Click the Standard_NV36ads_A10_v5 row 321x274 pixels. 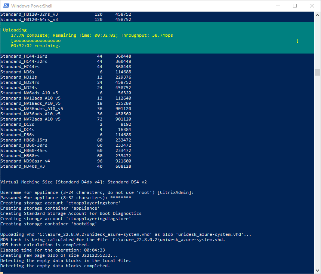pos(66,114)
